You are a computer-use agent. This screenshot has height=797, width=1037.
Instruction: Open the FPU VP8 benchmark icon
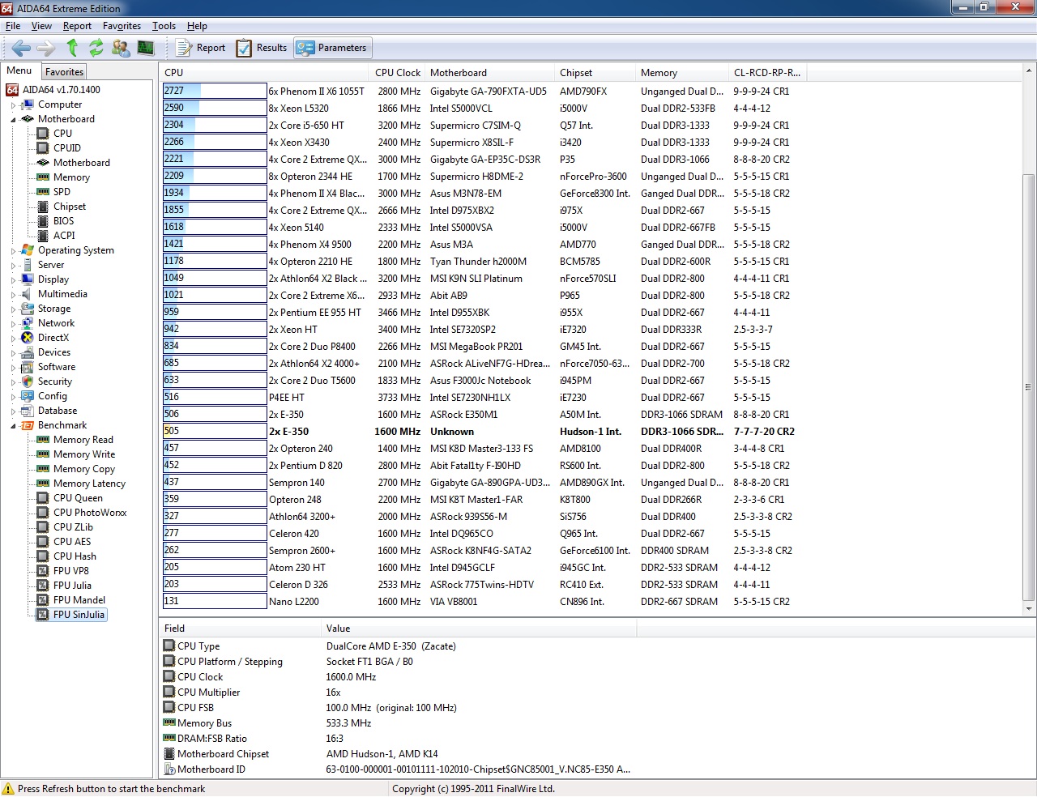(x=44, y=571)
